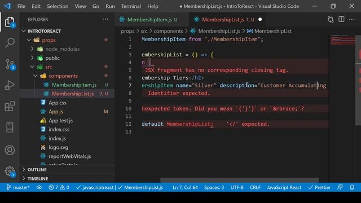Open the File menu
This screenshot has height=203, width=361.
pos(21,6)
